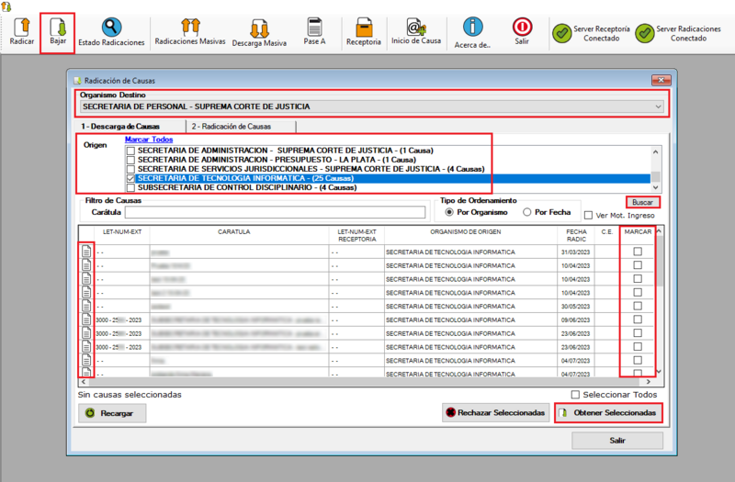
Task: Select the Bajar download icon
Action: tap(58, 28)
